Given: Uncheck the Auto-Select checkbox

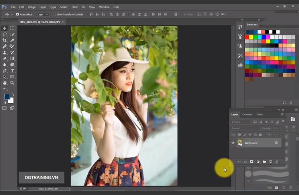Looking at the screenshot, I should [18, 14].
